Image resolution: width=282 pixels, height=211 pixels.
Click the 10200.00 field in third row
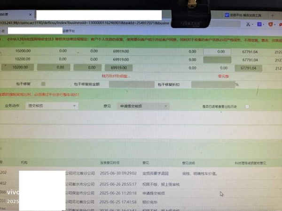pyautogui.click(x=17, y=67)
